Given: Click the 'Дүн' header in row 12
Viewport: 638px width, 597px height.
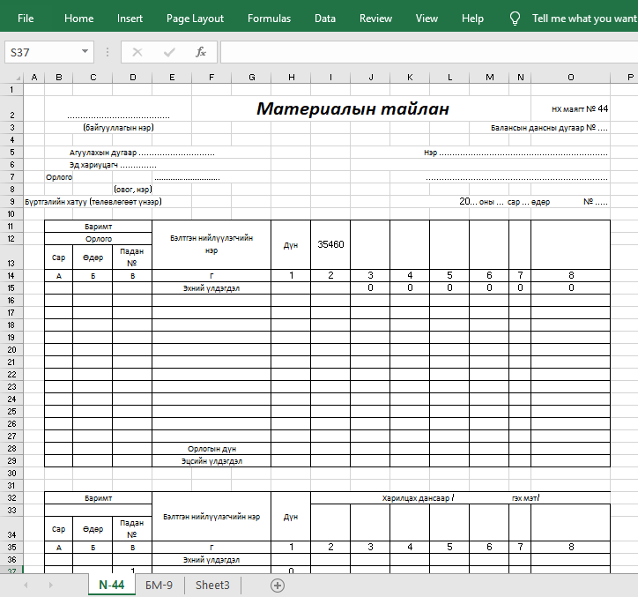Looking at the screenshot, I should pyautogui.click(x=291, y=245).
